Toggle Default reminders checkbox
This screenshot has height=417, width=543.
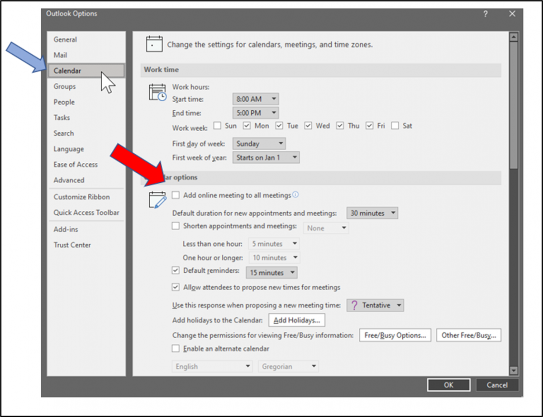176,270
